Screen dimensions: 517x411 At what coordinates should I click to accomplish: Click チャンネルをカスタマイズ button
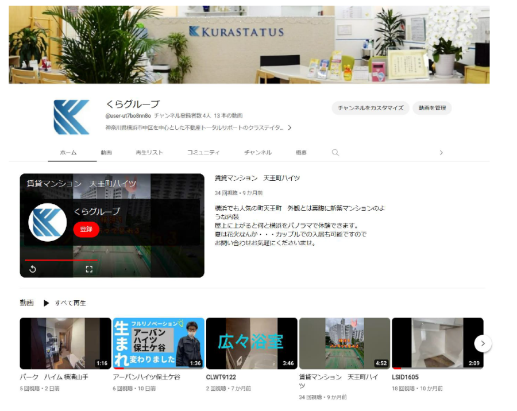pos(371,108)
